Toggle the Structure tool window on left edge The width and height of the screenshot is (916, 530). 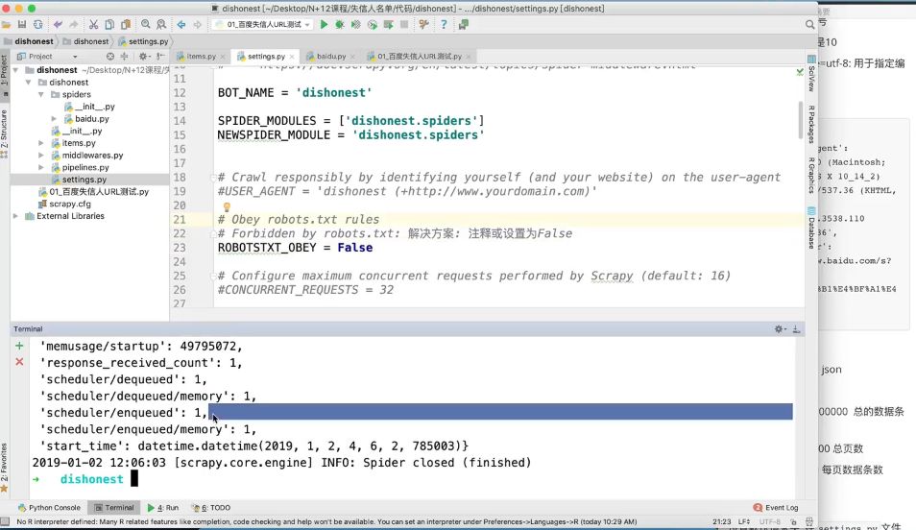pos(5,128)
